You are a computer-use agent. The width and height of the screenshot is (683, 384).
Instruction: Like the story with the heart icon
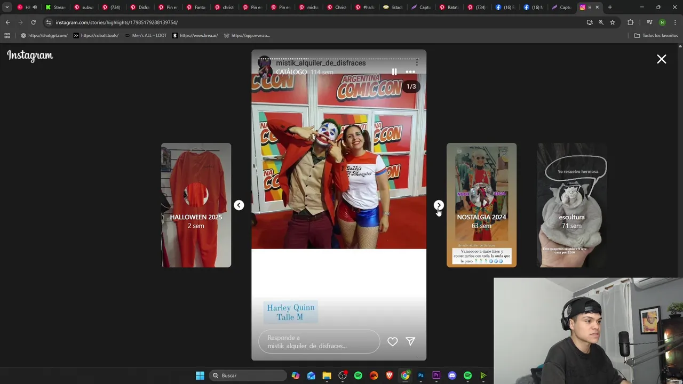point(392,341)
